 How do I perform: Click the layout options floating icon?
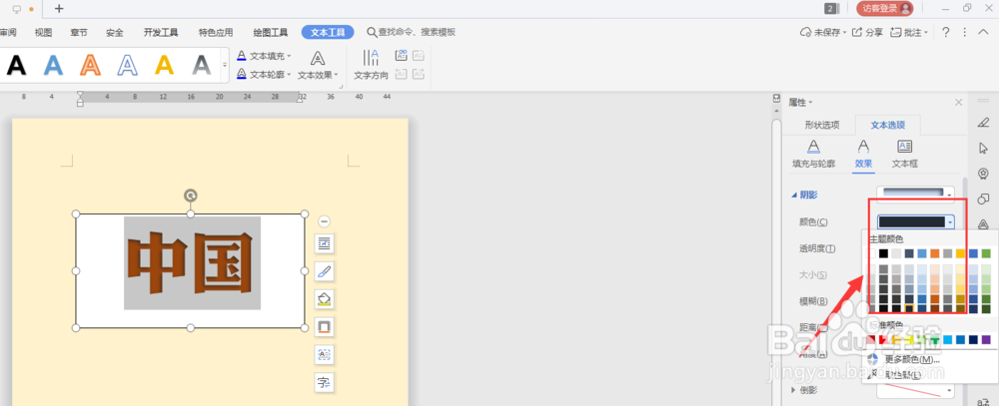pos(325,243)
